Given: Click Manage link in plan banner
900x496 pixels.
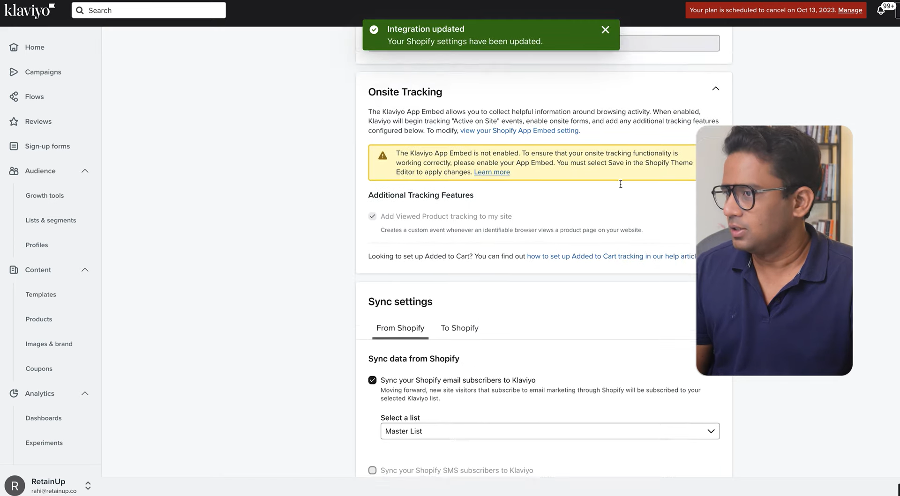Looking at the screenshot, I should click(x=850, y=10).
